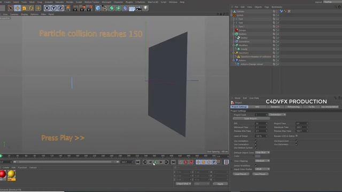Screen dimensions: 342x192
Task: Click the live selection arrow tool
Action: pyautogui.click(x=10, y=9)
